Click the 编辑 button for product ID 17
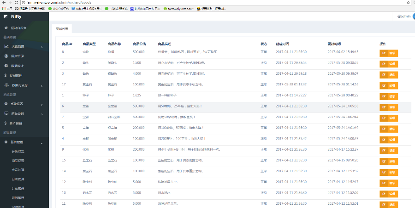This screenshot has height=208, width=415. click(x=388, y=85)
